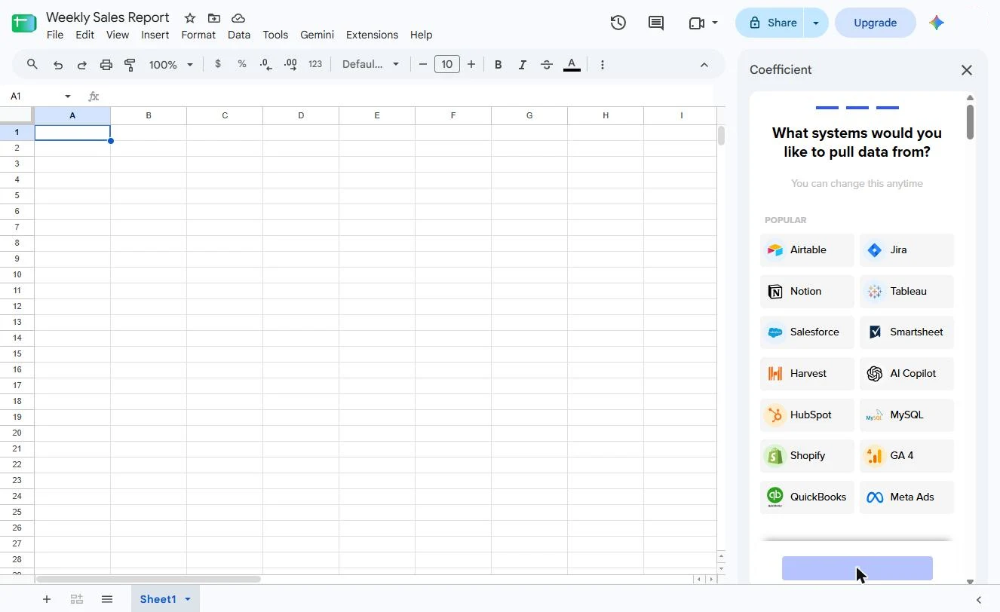This screenshot has width=1000, height=612.
Task: Check the cloud save status icon
Action: coord(238,18)
